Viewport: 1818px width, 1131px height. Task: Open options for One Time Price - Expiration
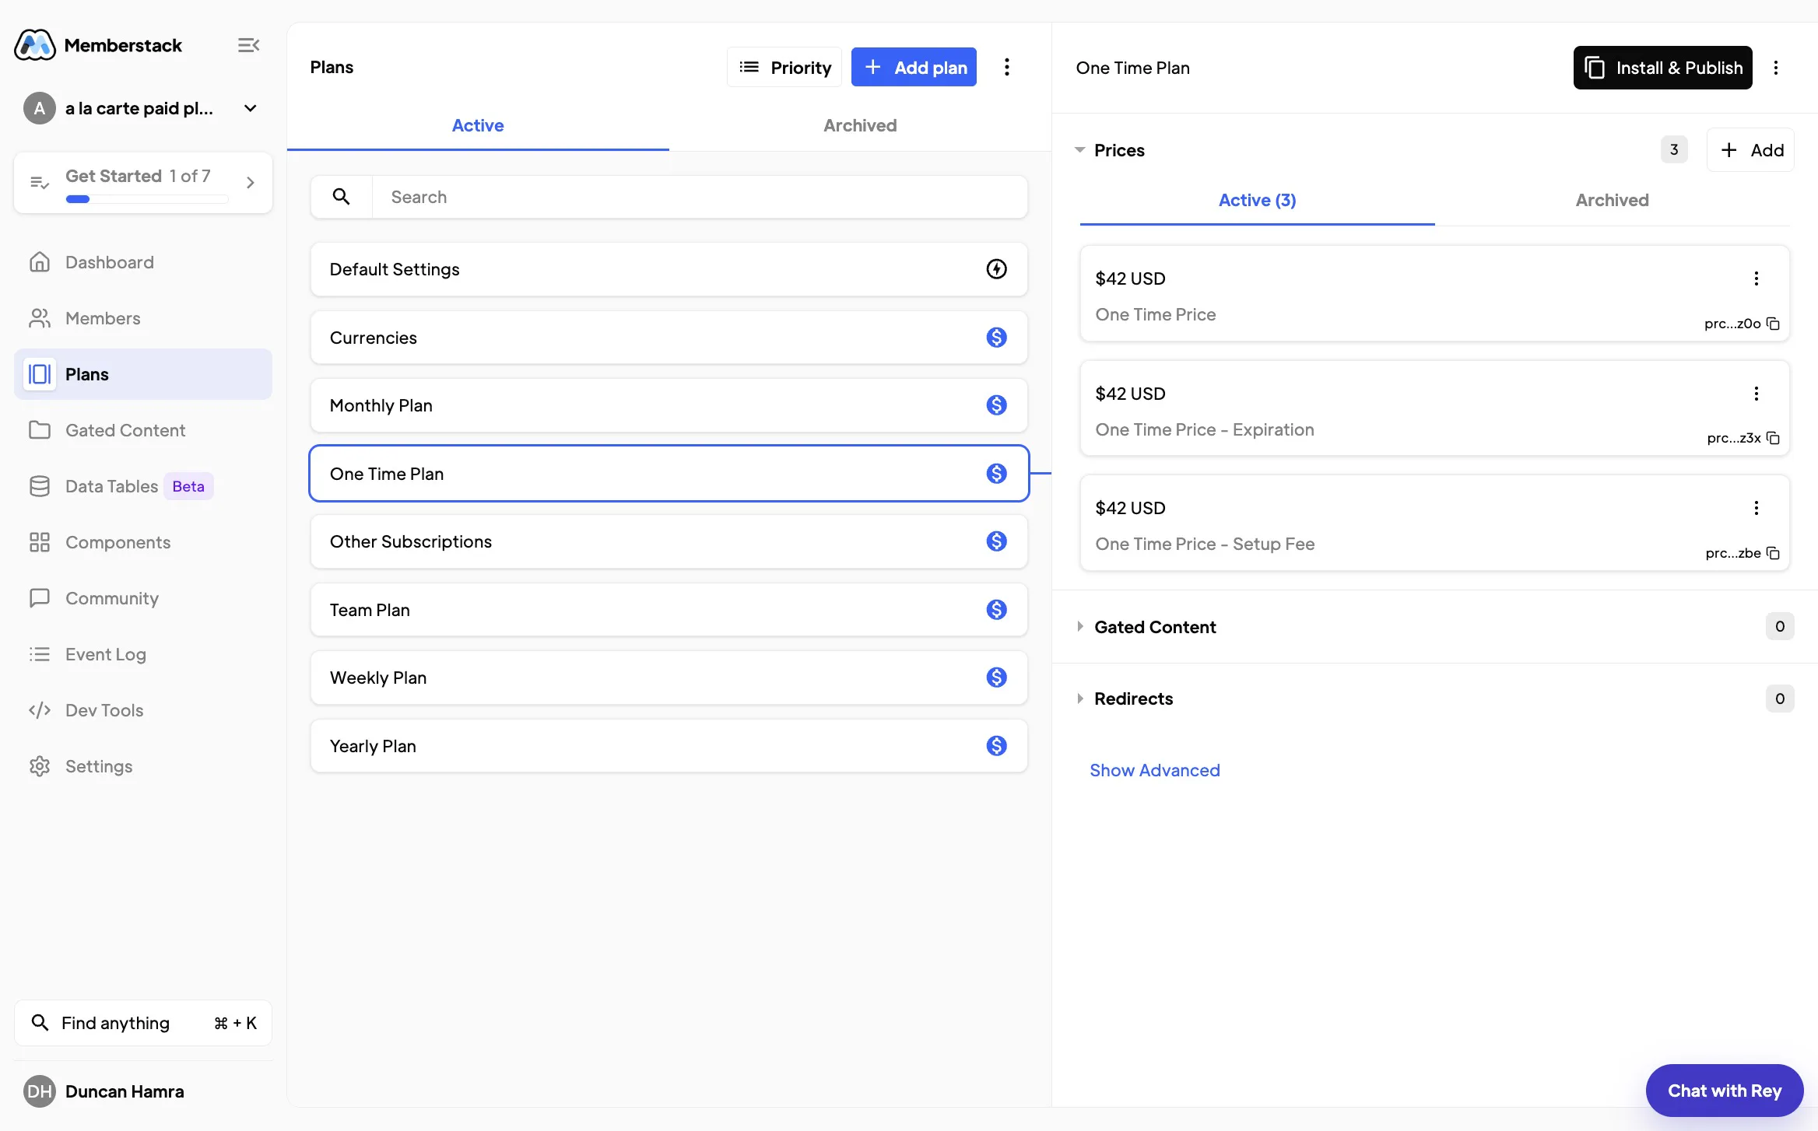1757,394
